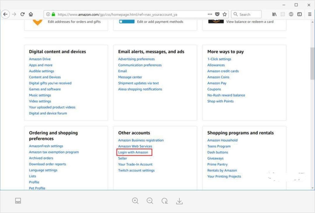
Task: Open Coupons link
Action: (x=214, y=89)
